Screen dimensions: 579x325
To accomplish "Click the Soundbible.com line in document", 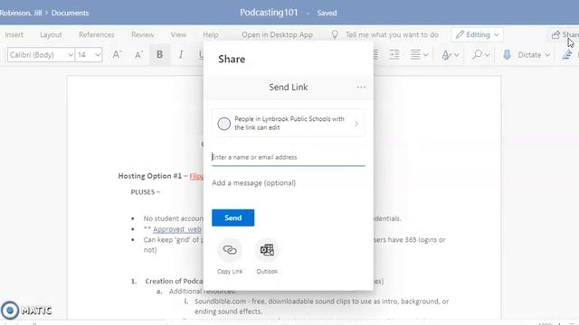I will point(321,302).
